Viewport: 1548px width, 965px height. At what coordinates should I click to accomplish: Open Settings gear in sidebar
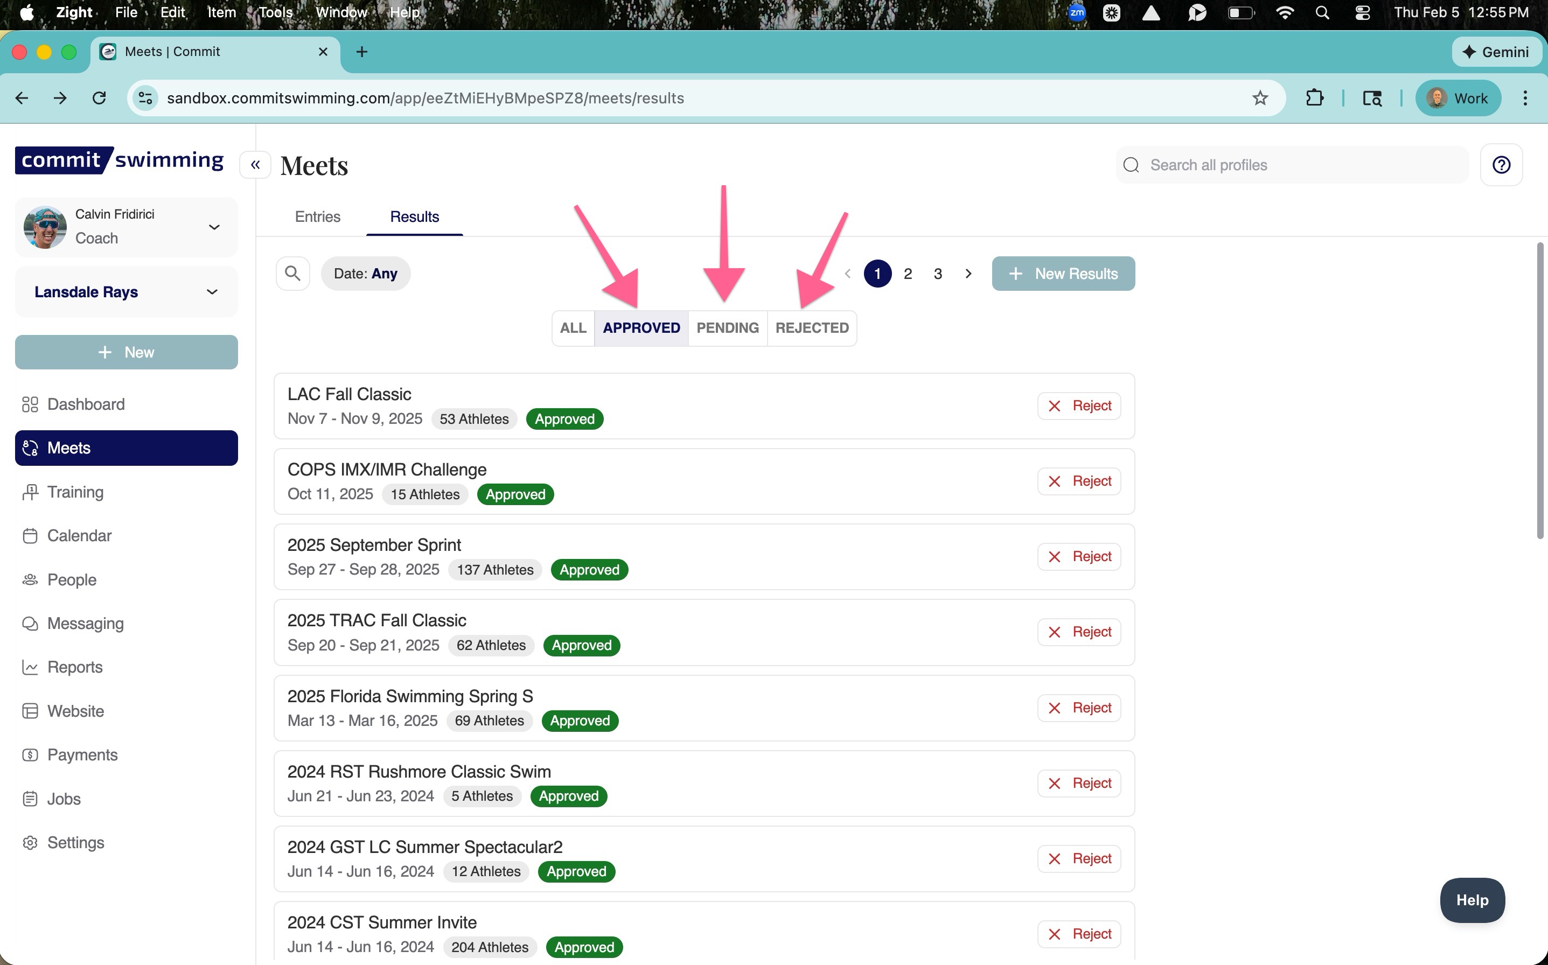(x=75, y=842)
